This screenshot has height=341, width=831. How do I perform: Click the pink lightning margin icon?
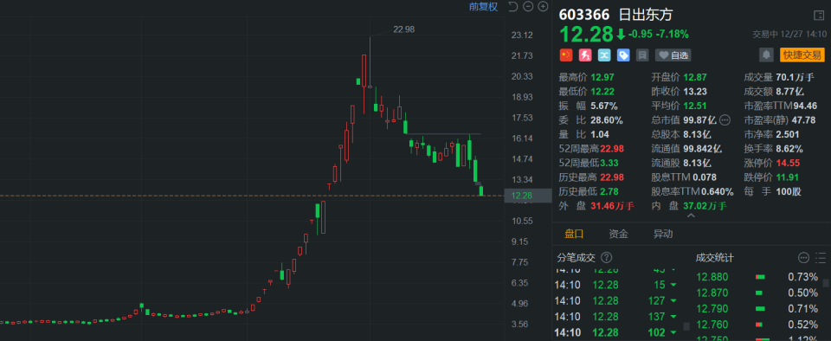pos(585,55)
